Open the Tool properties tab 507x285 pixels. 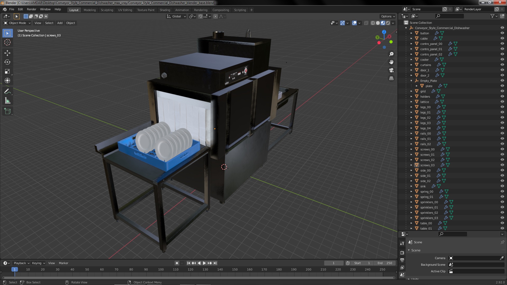point(402,243)
